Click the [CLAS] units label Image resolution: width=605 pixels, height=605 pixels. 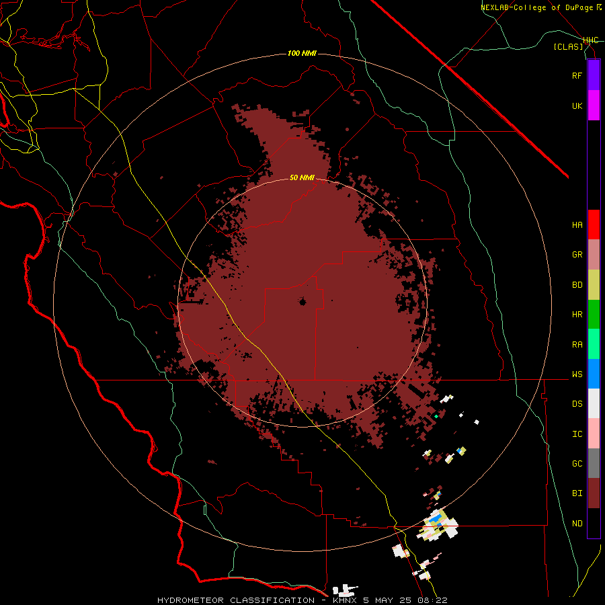click(568, 46)
